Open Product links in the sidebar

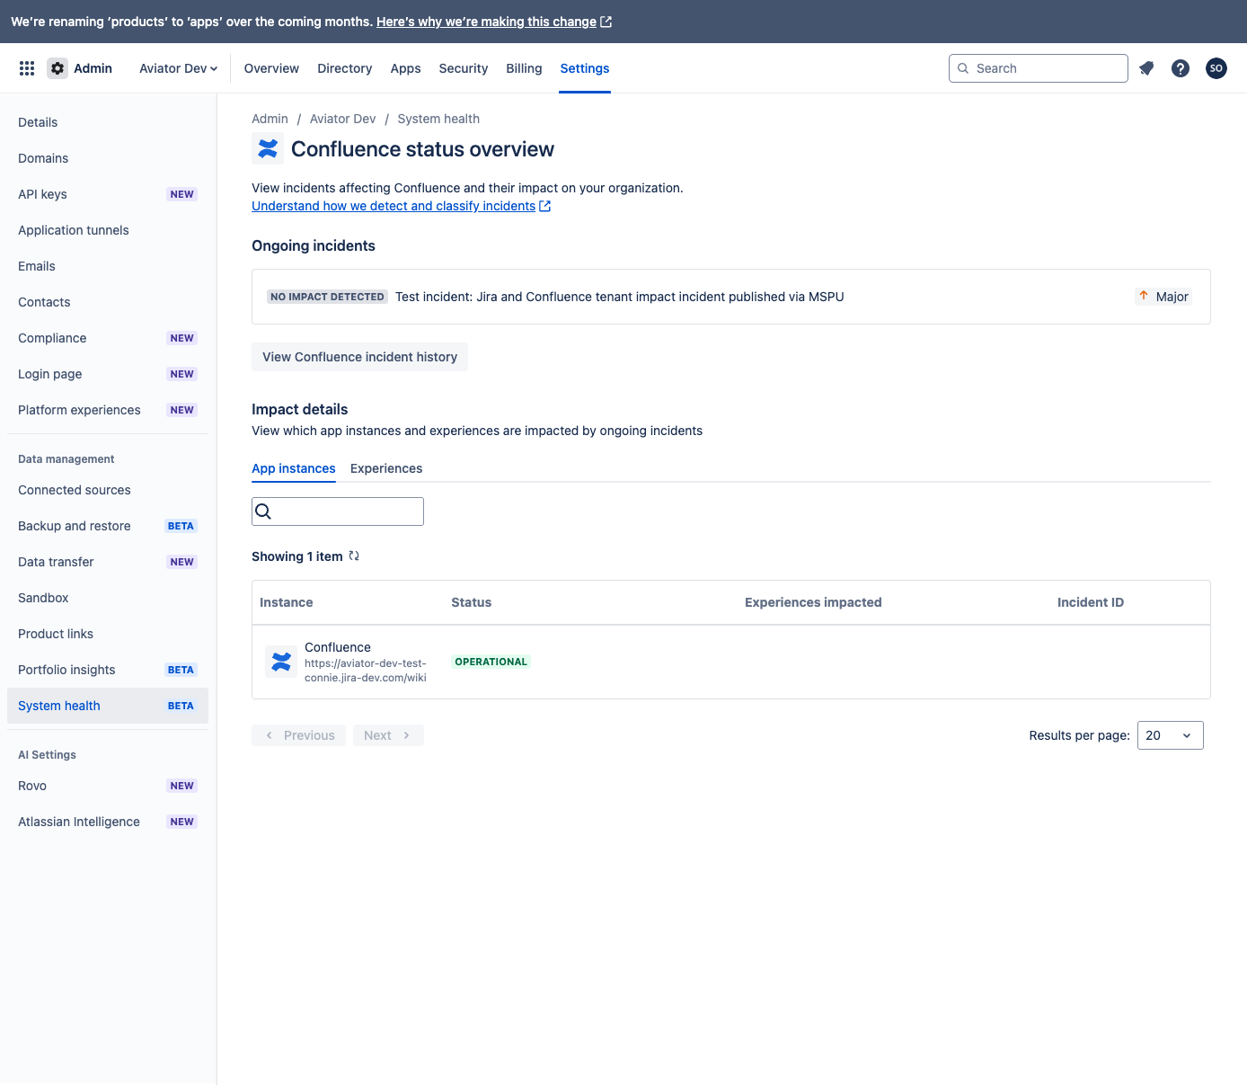[x=108, y=634]
